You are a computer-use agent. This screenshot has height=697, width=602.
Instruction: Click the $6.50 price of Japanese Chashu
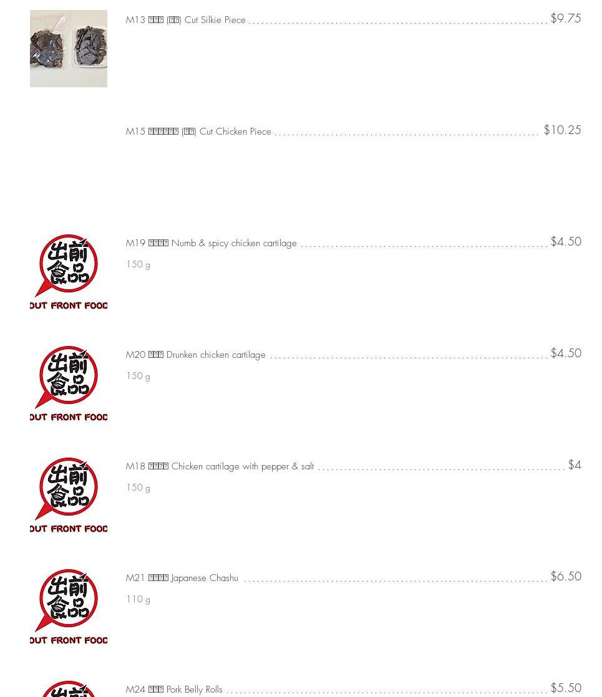[x=566, y=576]
